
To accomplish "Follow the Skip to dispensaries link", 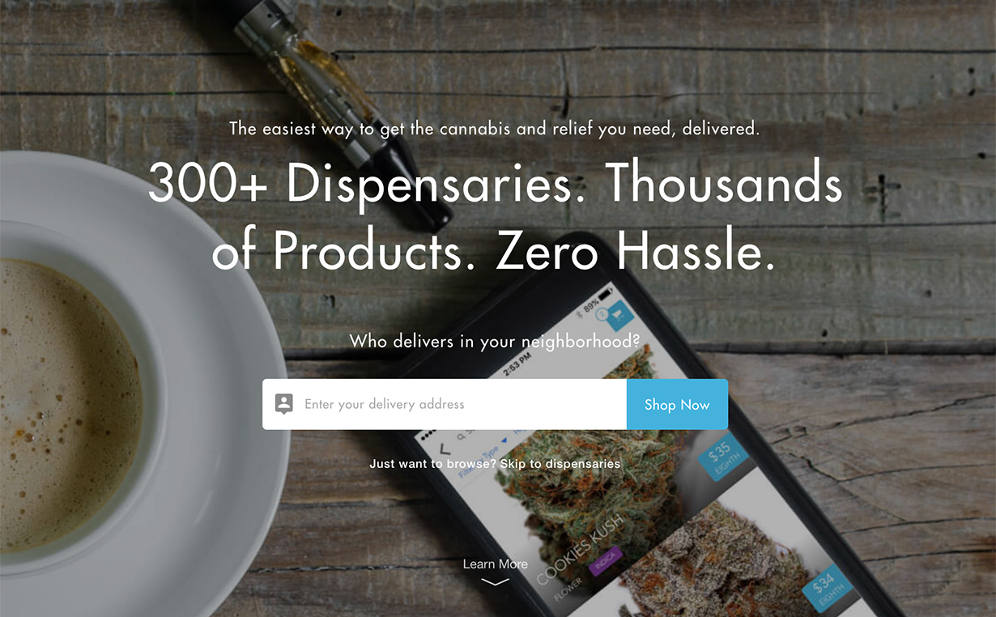I will [x=560, y=464].
